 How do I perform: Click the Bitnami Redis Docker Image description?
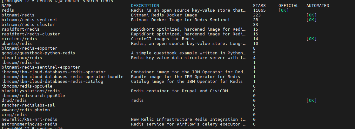click(x=164, y=15)
